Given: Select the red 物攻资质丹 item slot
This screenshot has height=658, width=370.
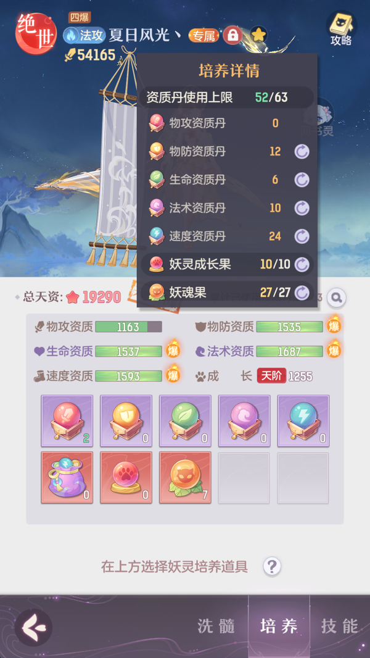Looking at the screenshot, I should coord(67,420).
